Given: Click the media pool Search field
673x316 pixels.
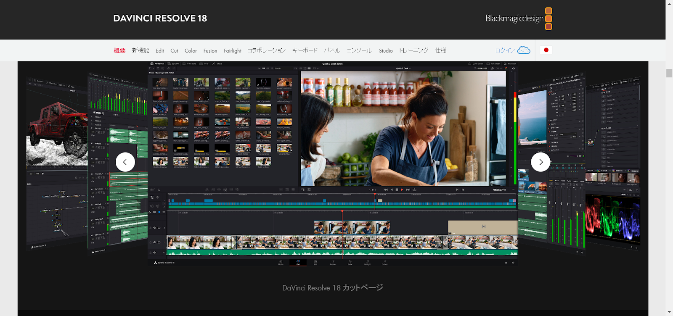Looking at the screenshot, I should [x=284, y=68].
